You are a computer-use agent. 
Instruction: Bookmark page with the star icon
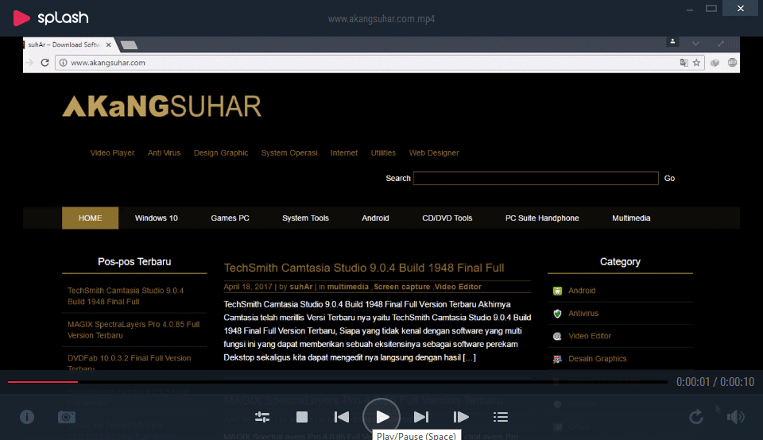coord(696,63)
